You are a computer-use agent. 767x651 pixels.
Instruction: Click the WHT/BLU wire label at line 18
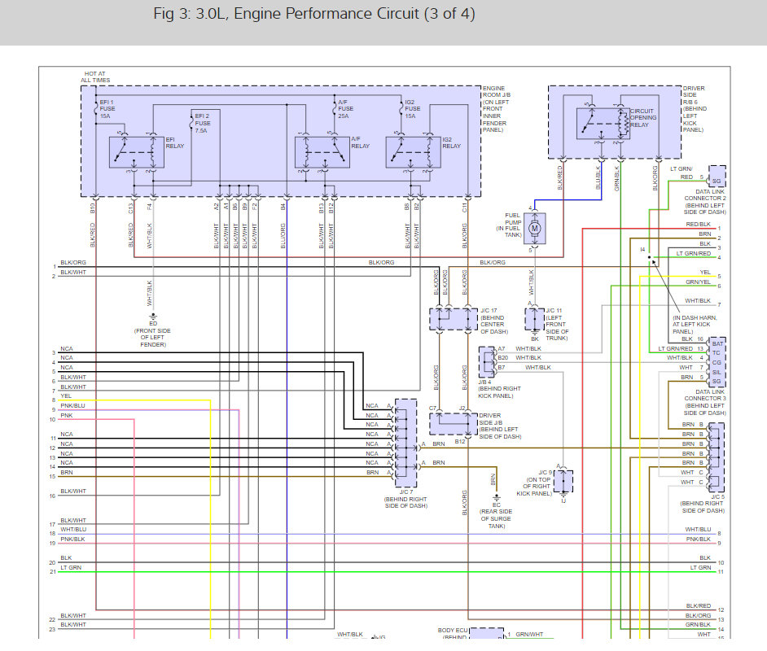73,529
